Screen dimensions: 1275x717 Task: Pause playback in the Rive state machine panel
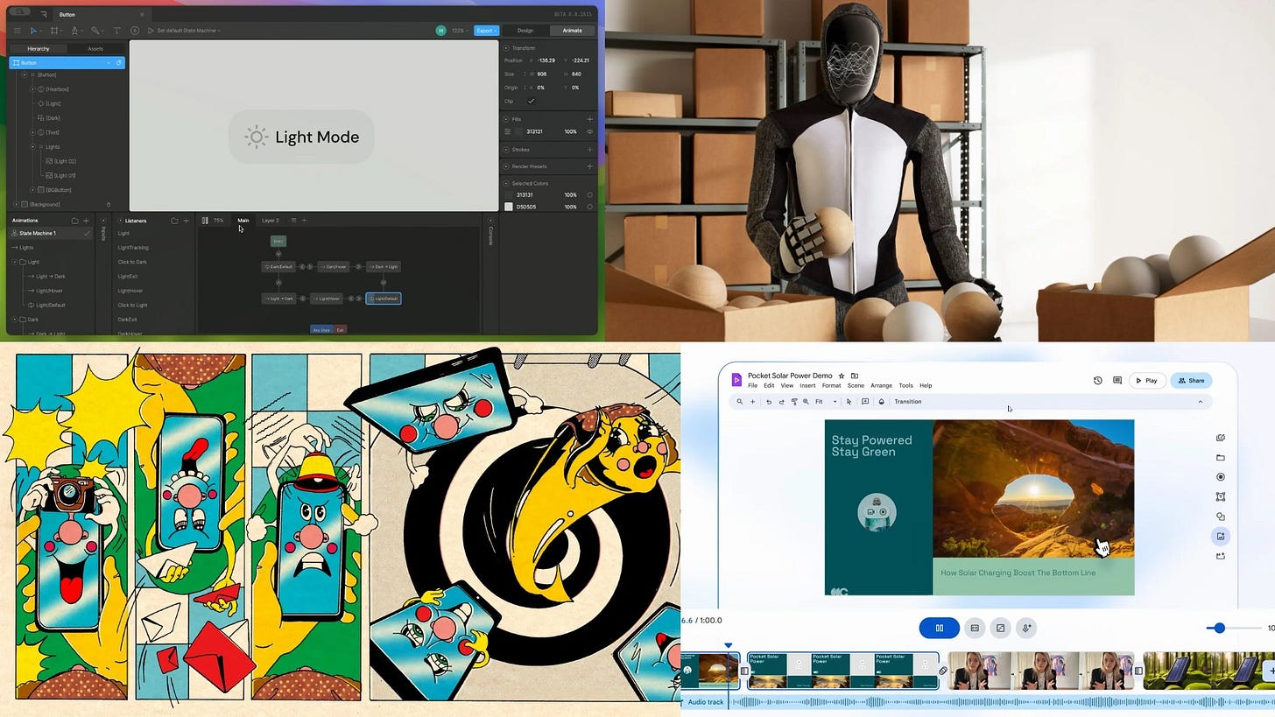pyautogui.click(x=205, y=221)
